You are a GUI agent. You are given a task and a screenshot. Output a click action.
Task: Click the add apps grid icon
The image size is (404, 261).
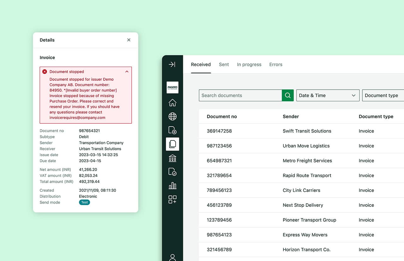point(172,199)
